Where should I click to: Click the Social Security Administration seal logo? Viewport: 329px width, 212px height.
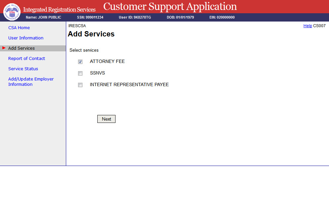pyautogui.click(x=12, y=12)
